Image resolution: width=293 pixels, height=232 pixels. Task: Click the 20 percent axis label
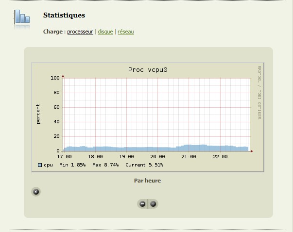click(56, 136)
